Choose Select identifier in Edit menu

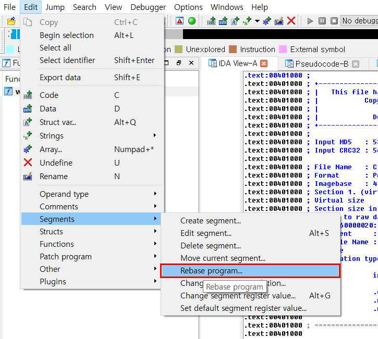pyautogui.click(x=92, y=60)
